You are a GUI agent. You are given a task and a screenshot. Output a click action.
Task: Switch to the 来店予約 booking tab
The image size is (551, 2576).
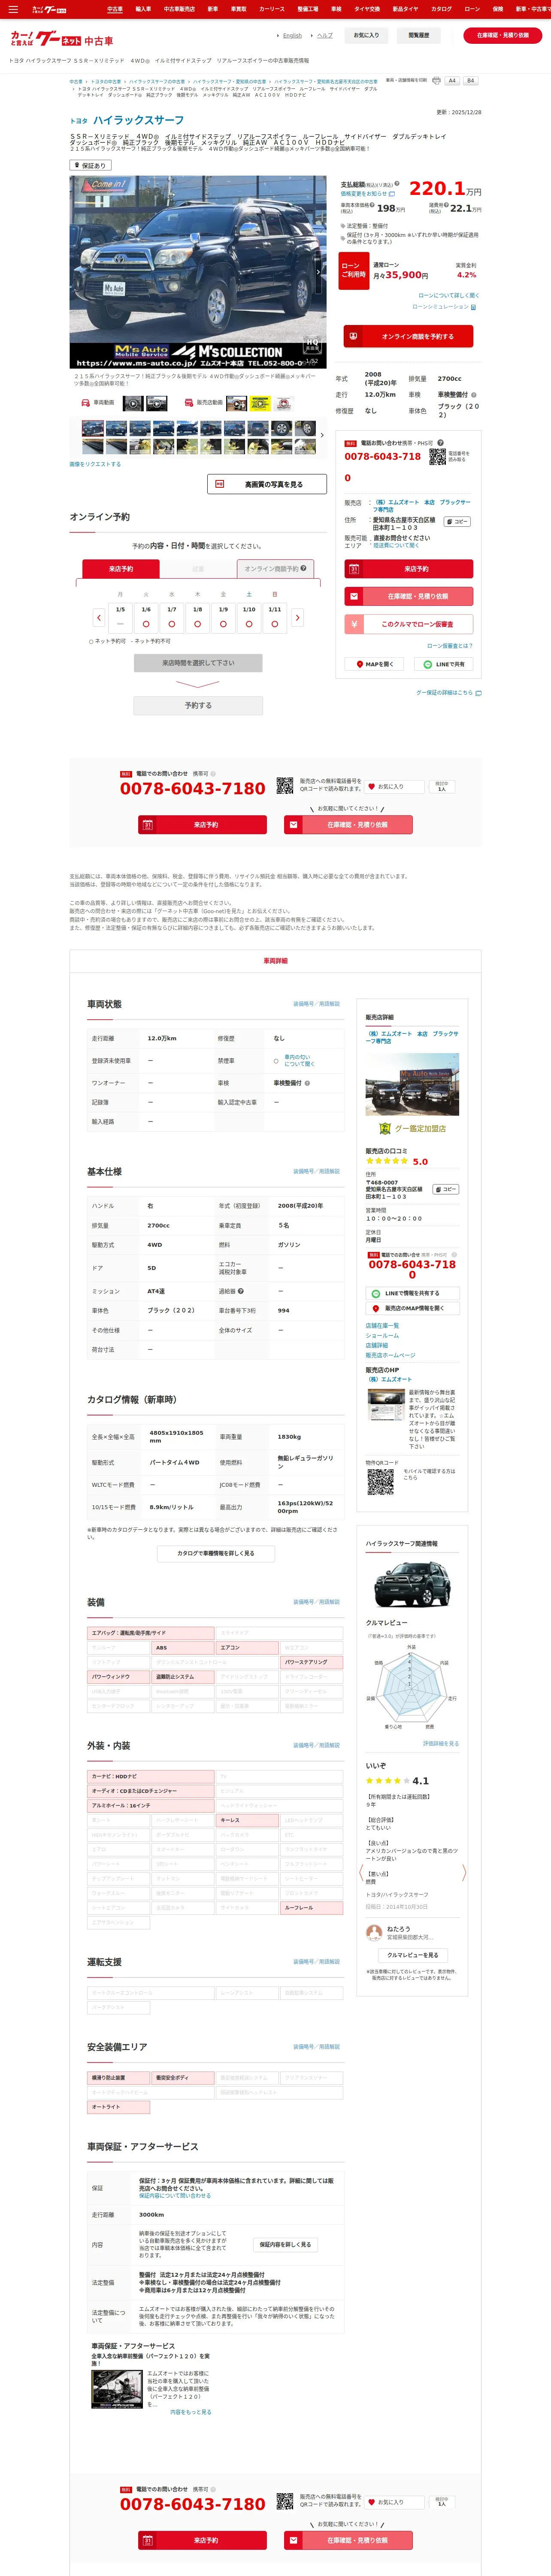coord(121,569)
